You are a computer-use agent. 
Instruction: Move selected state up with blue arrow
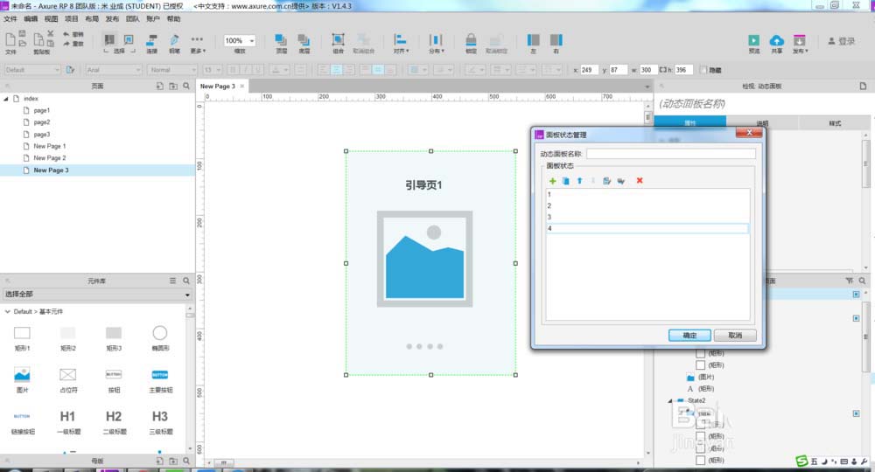[579, 180]
